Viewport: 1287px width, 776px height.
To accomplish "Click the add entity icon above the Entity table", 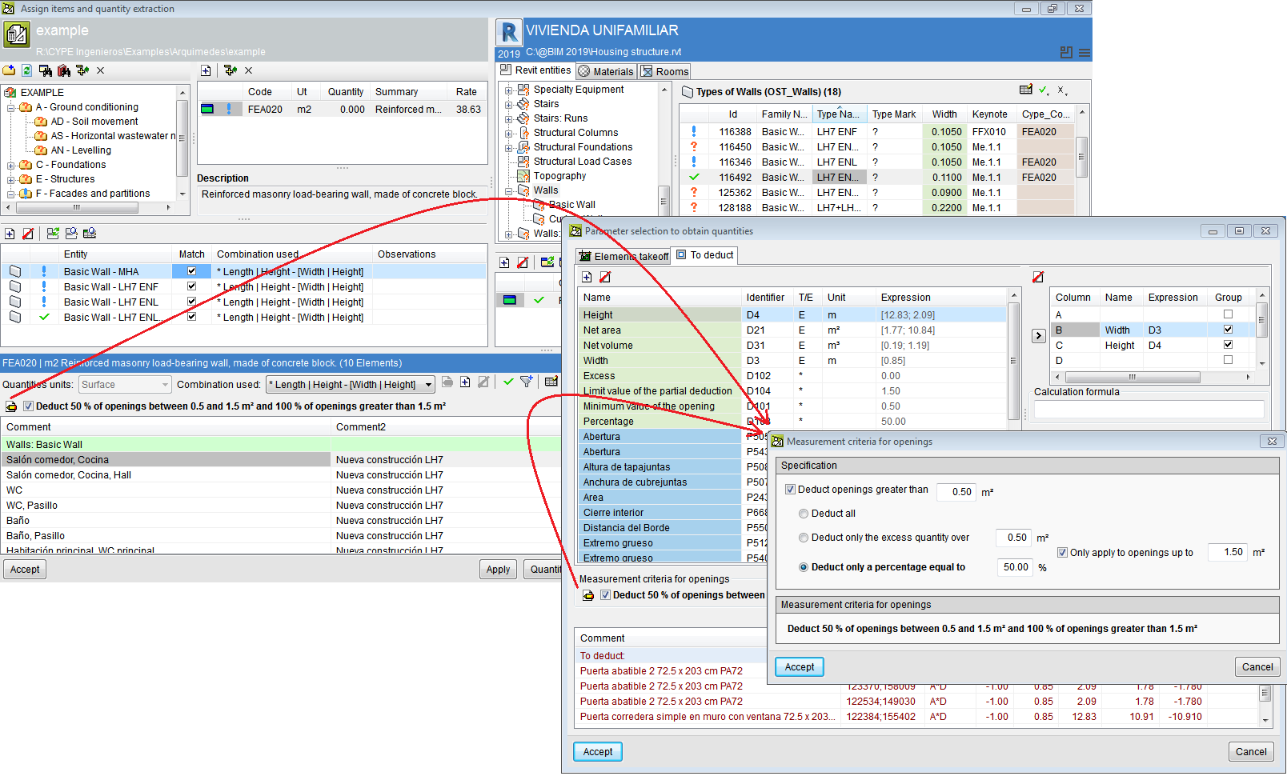I will click(10, 234).
